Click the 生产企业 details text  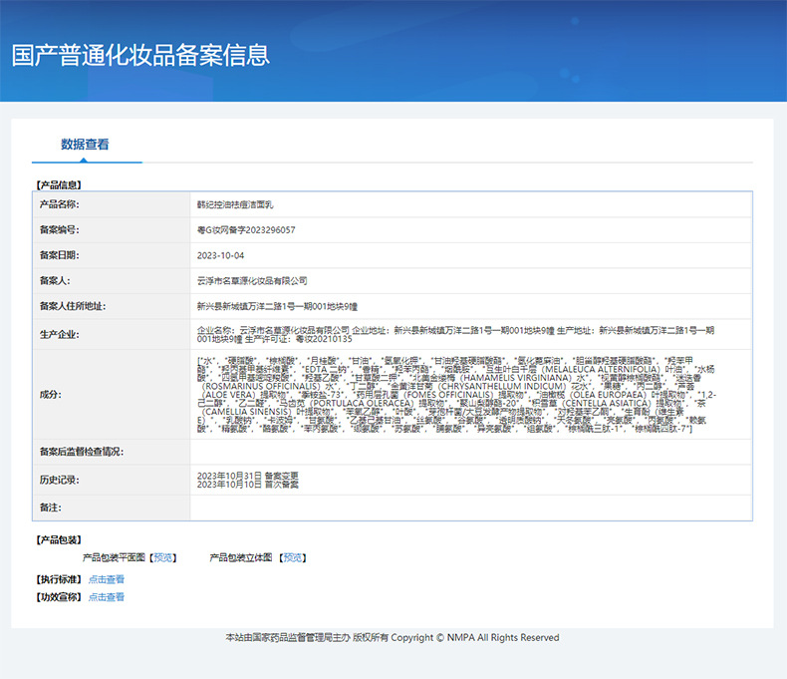(455, 334)
